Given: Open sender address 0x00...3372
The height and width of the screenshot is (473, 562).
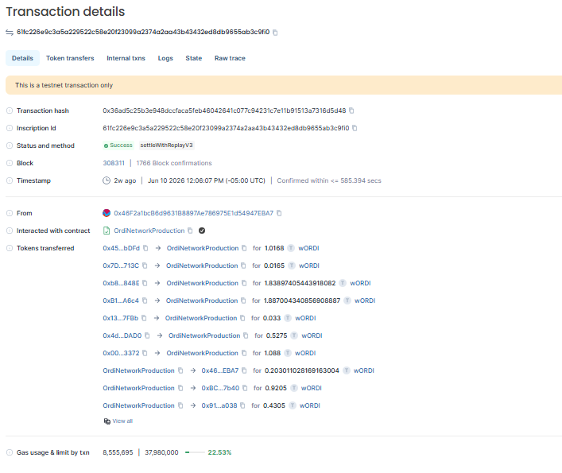Looking at the screenshot, I should click(121, 353).
